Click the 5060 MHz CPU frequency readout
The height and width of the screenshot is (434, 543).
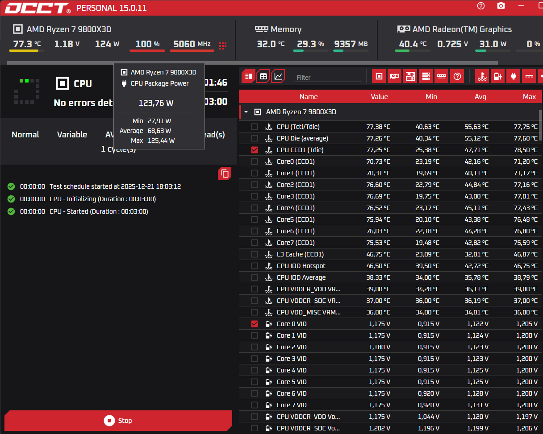tap(192, 44)
